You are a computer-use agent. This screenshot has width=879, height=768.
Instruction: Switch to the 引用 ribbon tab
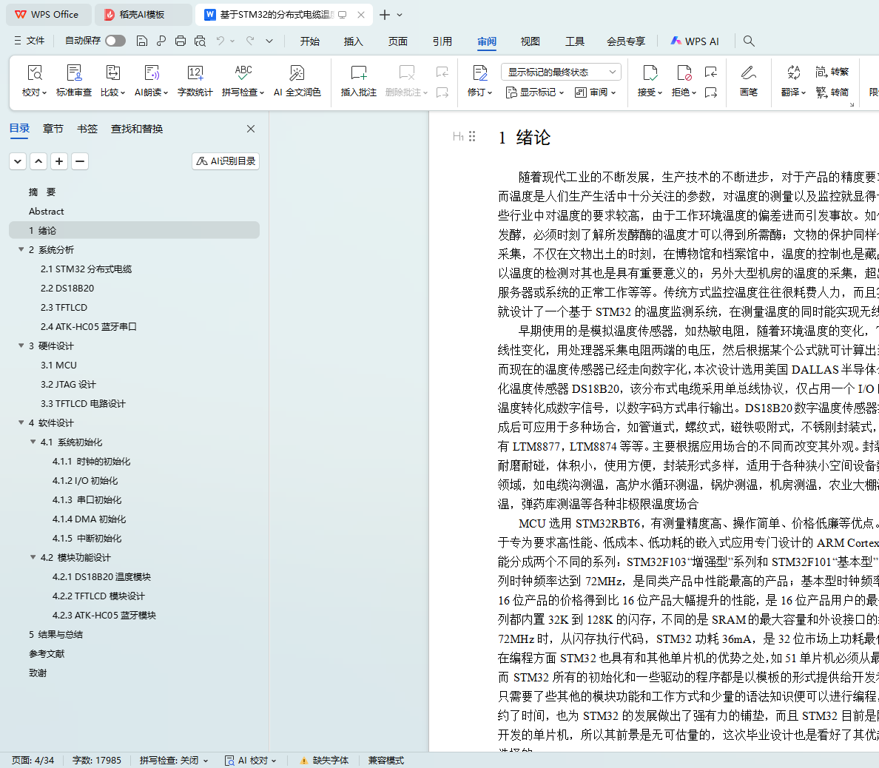tap(442, 41)
